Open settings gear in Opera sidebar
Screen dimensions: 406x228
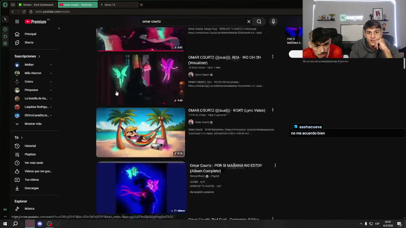(5, 43)
